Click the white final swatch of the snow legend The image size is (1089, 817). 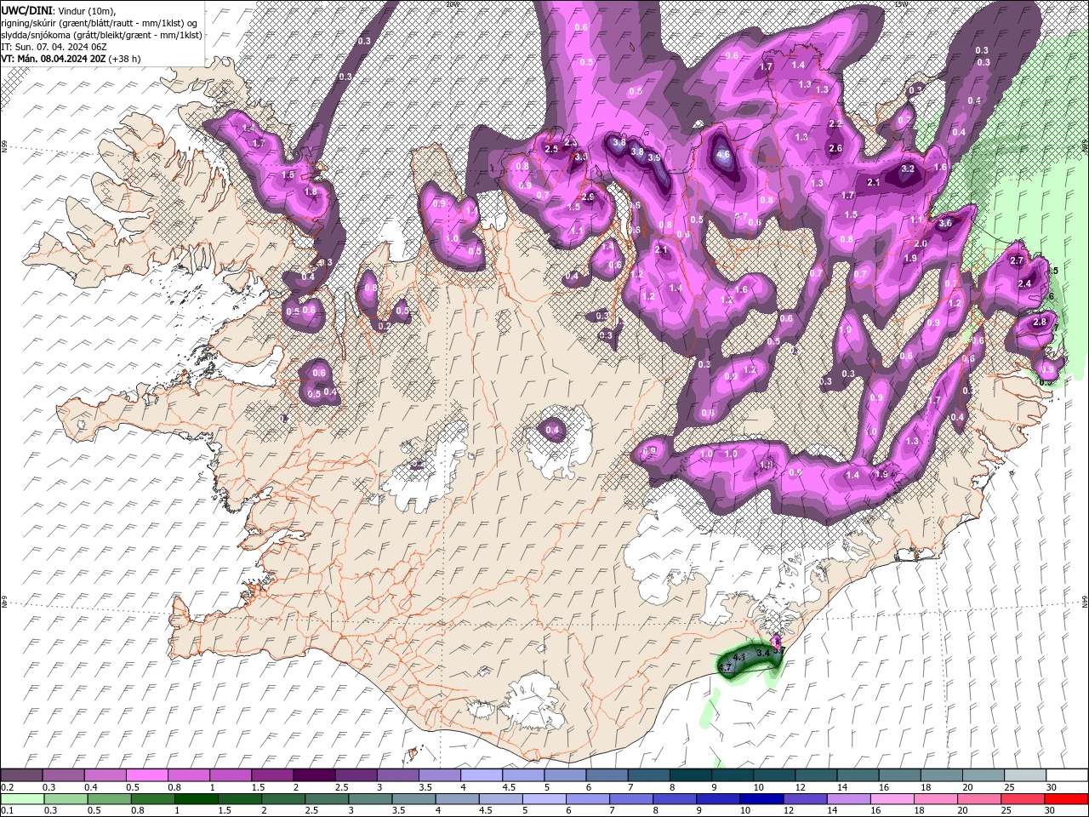(1065, 775)
